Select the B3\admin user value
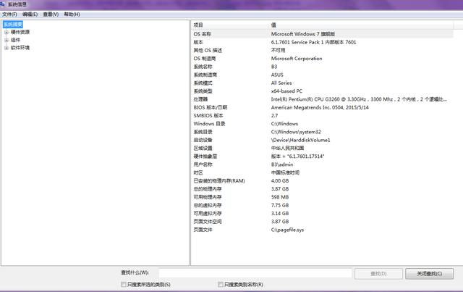 [x=282, y=164]
